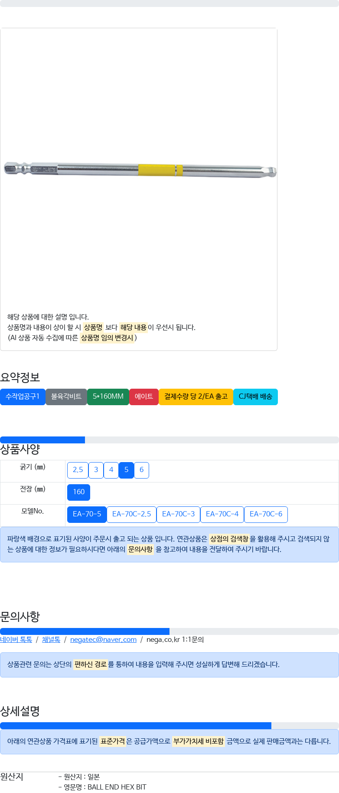The image size is (339, 793).
Task: Click the 결제수량 당 2/EA 출고 badge
Action: pos(196,396)
